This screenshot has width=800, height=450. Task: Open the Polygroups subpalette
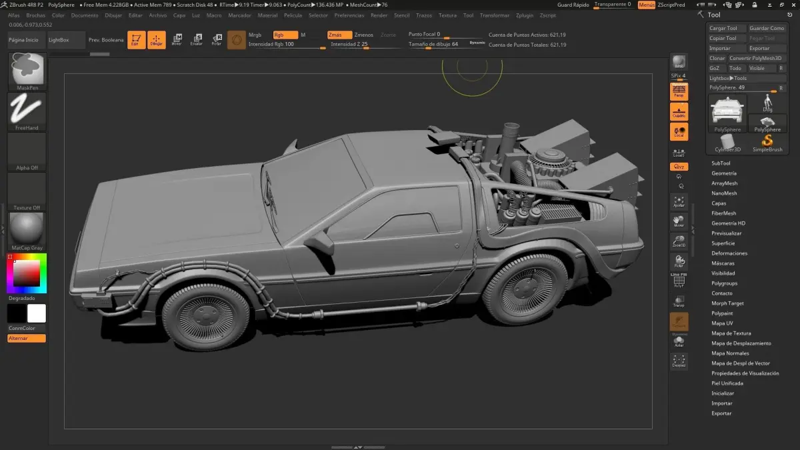pos(724,283)
